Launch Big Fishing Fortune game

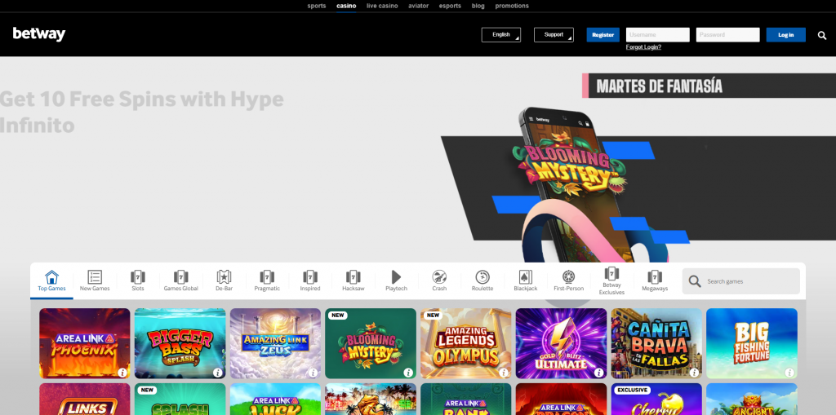(752, 343)
